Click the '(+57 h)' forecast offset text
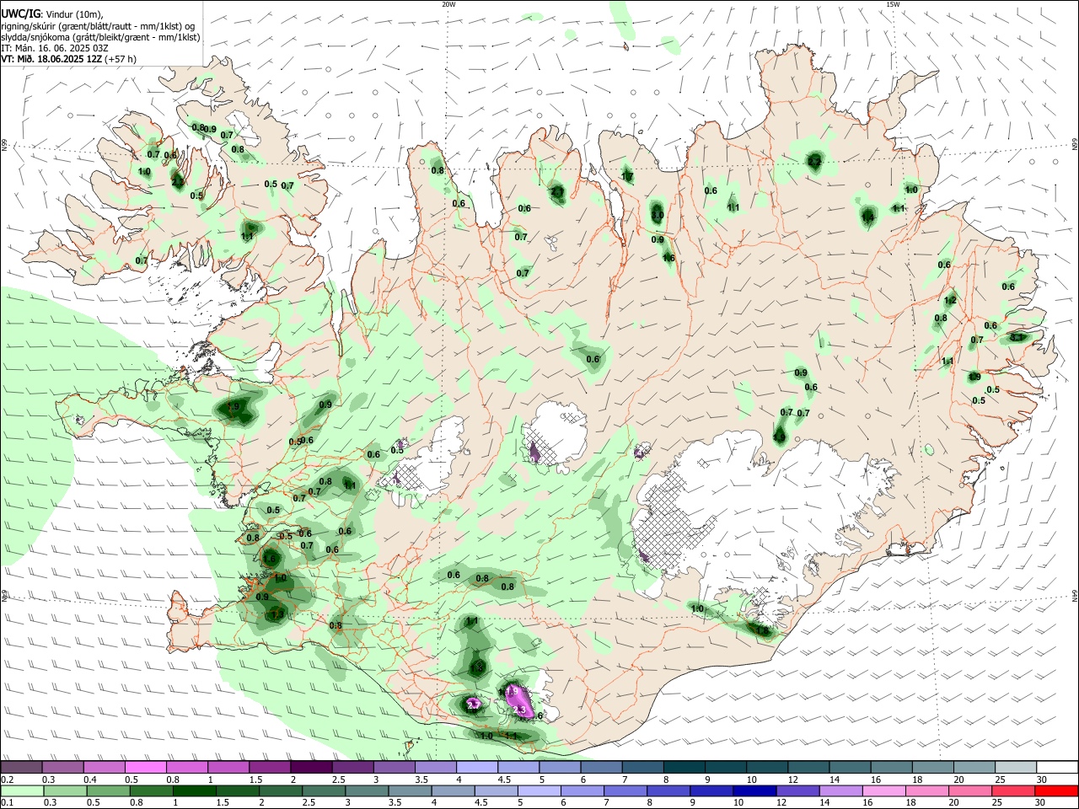The width and height of the screenshot is (1079, 809). [x=121, y=59]
